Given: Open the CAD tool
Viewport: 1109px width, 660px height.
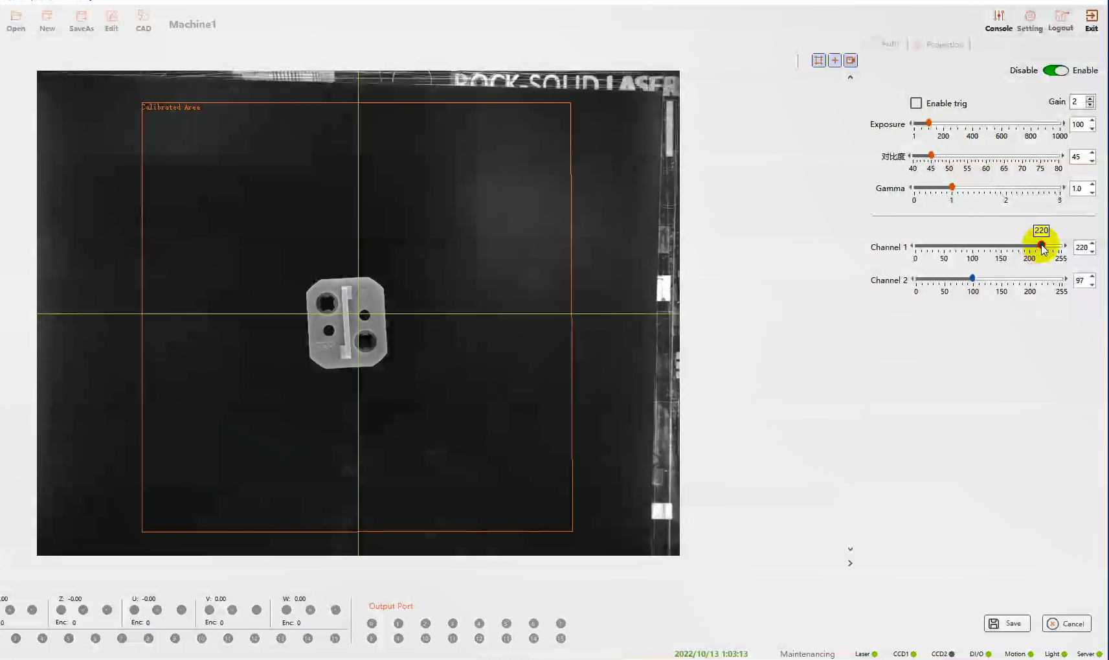Looking at the screenshot, I should [143, 20].
